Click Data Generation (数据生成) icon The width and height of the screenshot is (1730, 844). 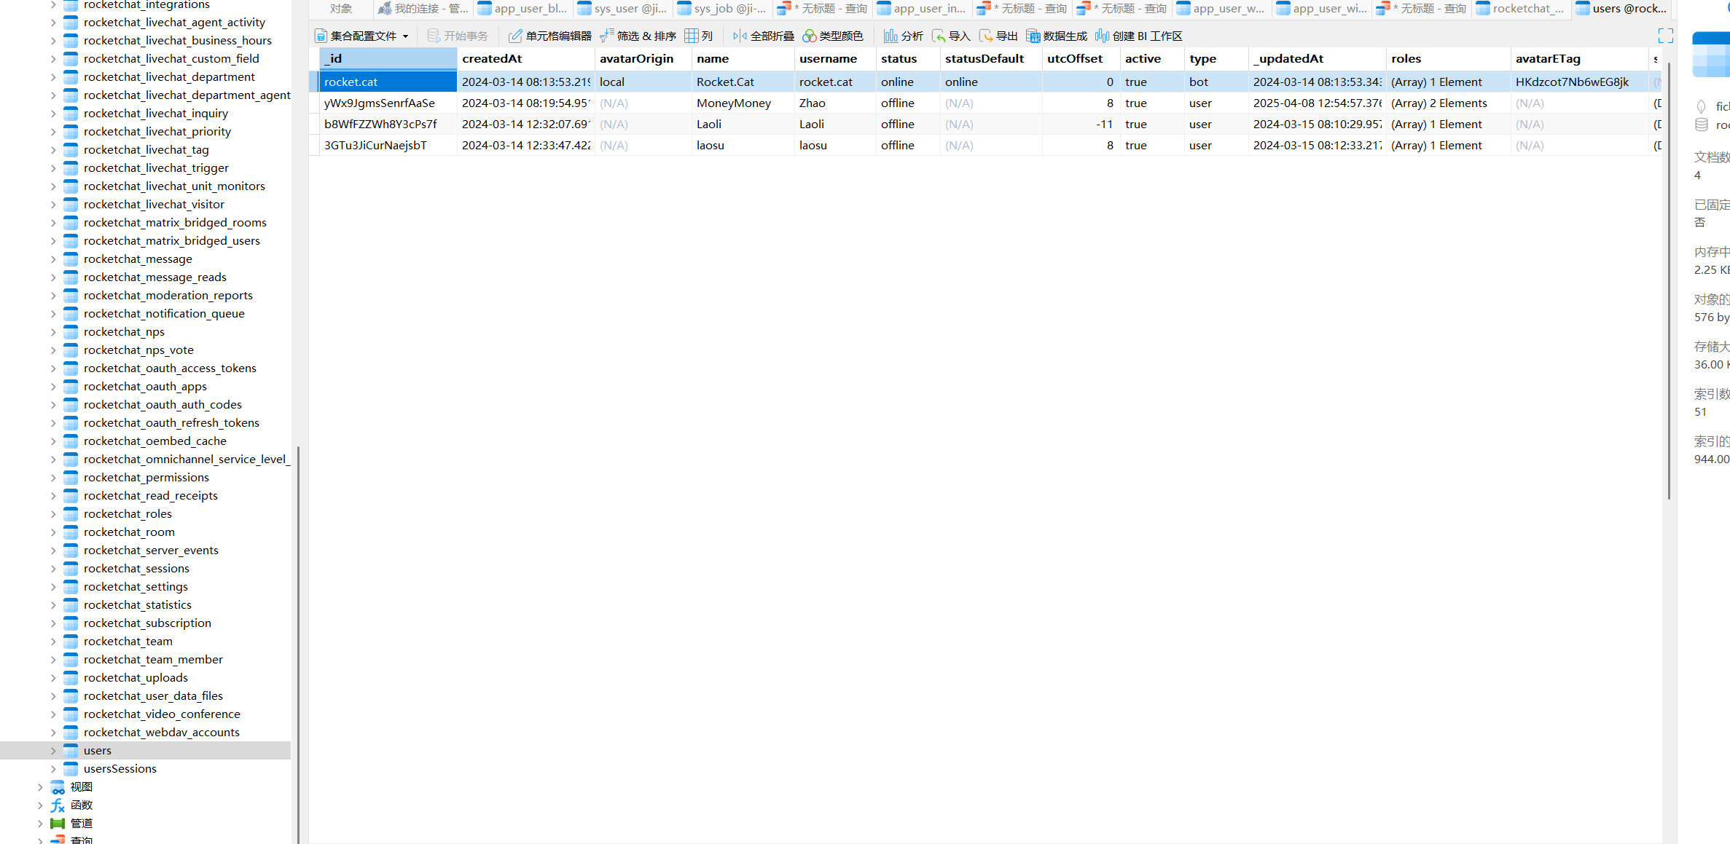(1033, 36)
